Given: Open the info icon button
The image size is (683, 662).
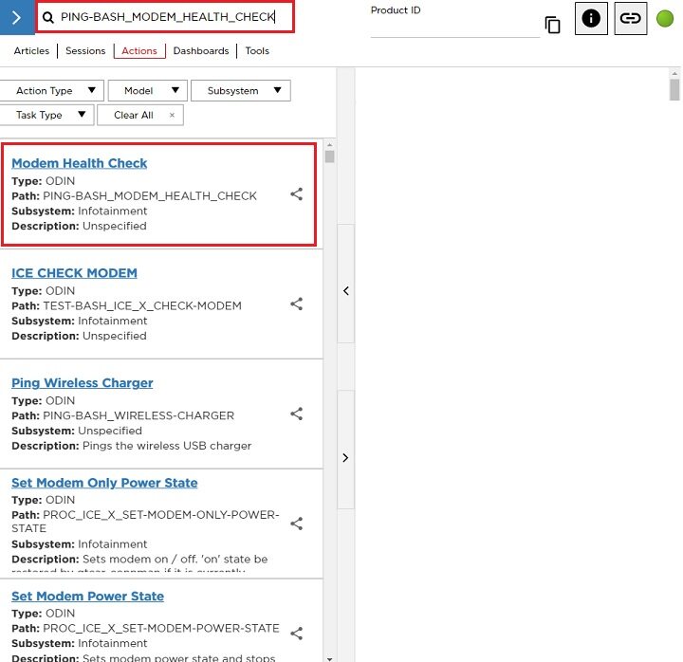Looking at the screenshot, I should point(591,18).
